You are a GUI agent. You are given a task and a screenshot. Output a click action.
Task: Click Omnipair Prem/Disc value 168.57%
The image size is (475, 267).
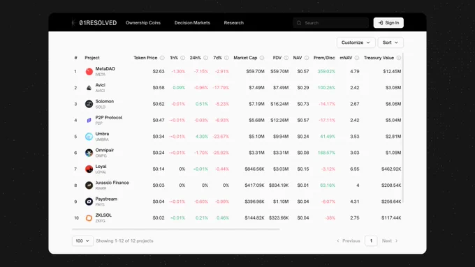(326, 153)
